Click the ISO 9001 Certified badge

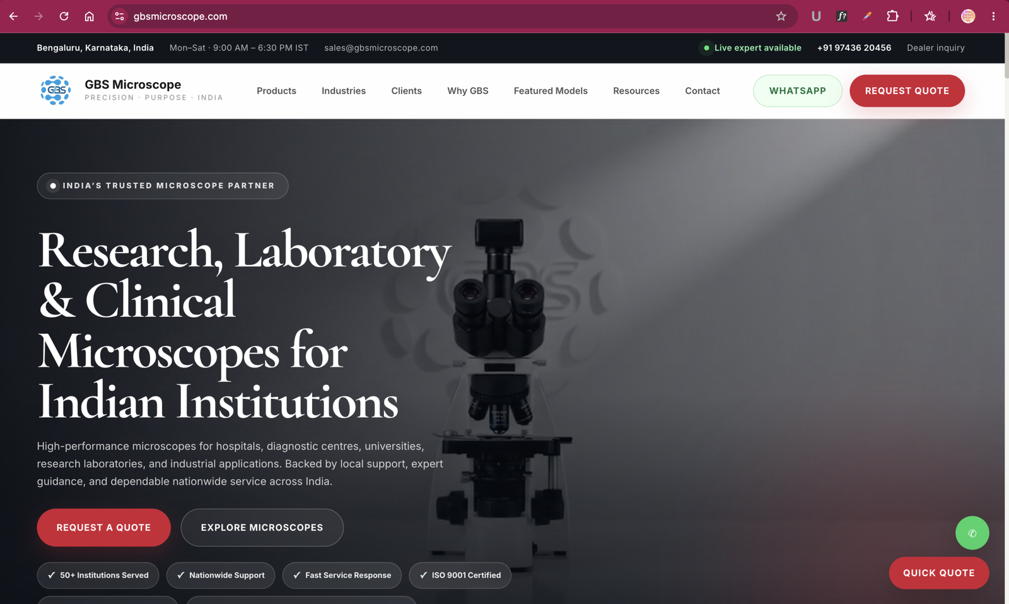click(460, 575)
